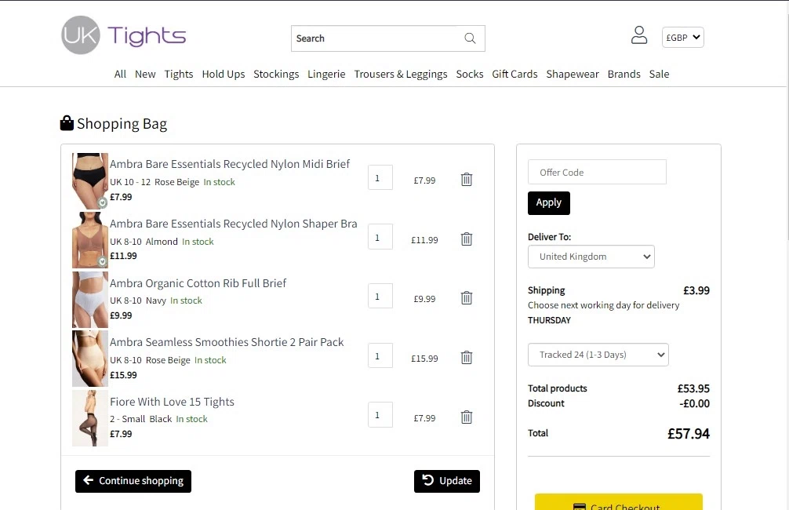Open the Brands menu item
Screen dimensions: 789x510
pos(624,74)
